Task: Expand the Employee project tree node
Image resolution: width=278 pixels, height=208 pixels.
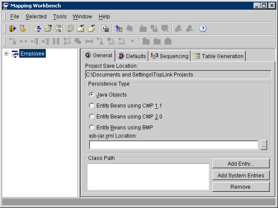Action: click(x=6, y=53)
